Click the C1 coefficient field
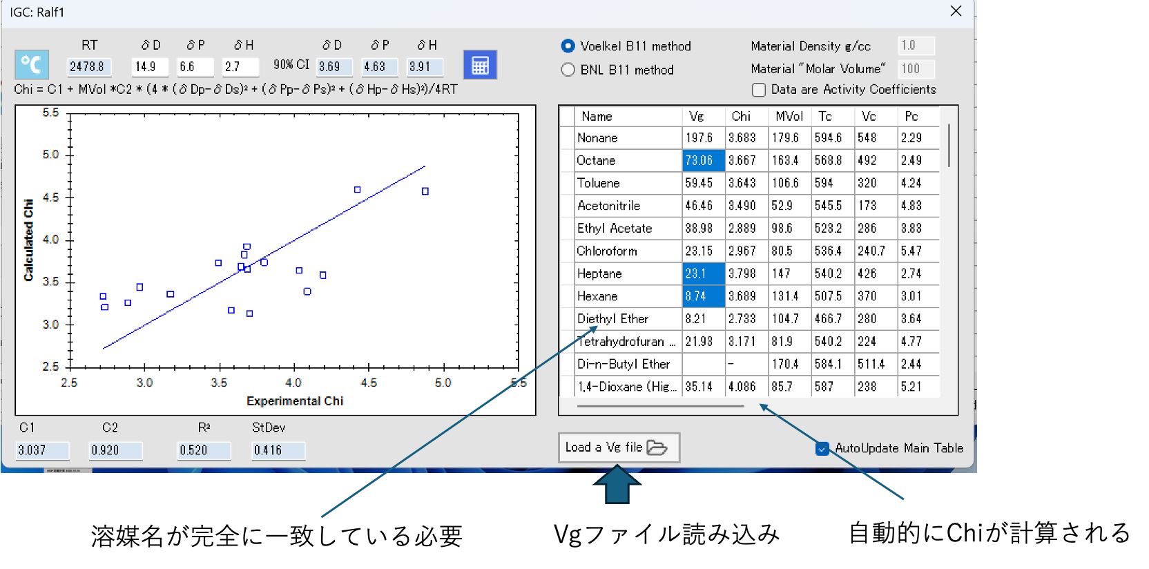The width and height of the screenshot is (1149, 569). [x=42, y=451]
